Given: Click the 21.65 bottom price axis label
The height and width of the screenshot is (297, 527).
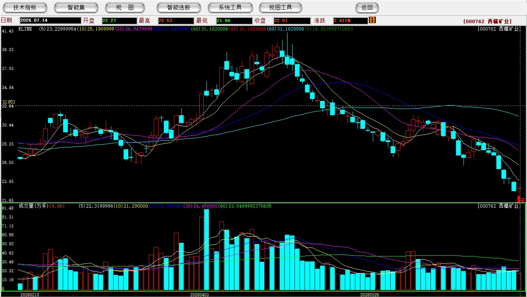Looking at the screenshot, I should pos(8,200).
